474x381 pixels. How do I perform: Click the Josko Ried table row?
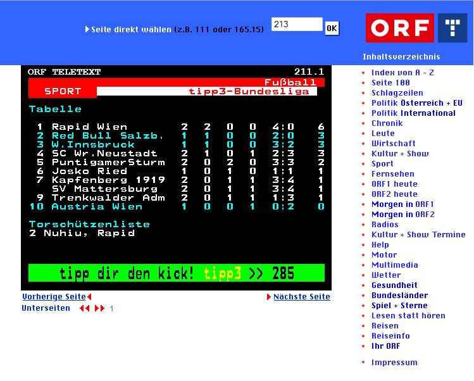177,171
